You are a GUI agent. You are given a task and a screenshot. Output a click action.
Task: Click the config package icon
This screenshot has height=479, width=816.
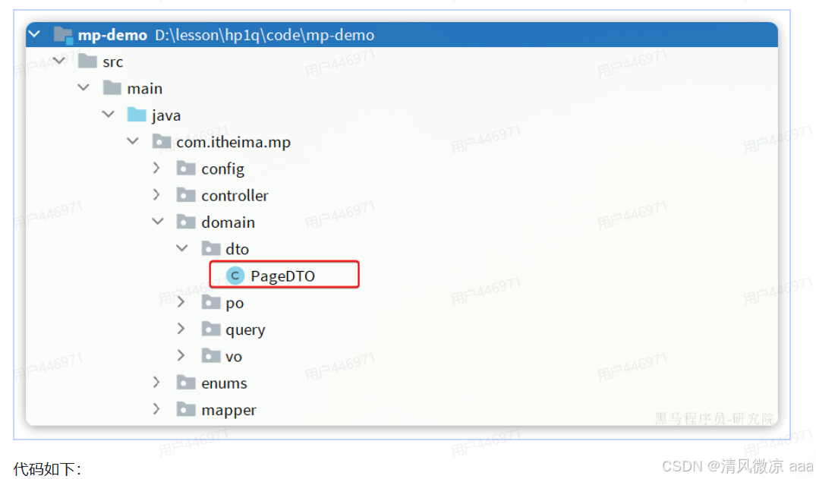pyautogui.click(x=186, y=169)
